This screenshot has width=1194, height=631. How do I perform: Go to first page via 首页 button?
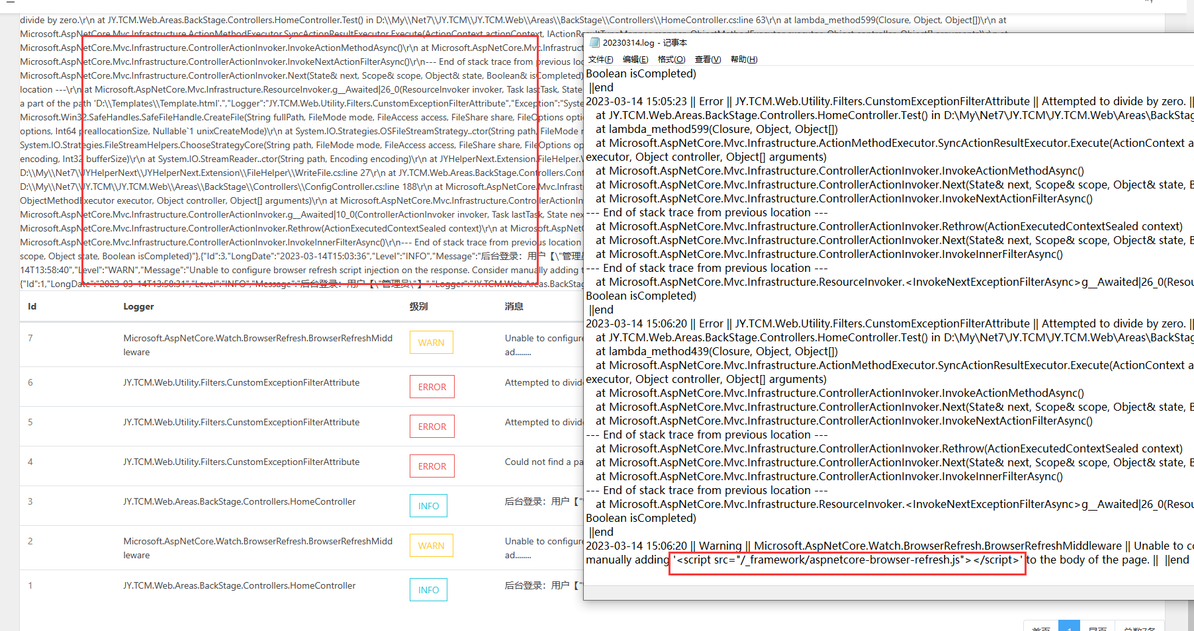pos(1041,628)
